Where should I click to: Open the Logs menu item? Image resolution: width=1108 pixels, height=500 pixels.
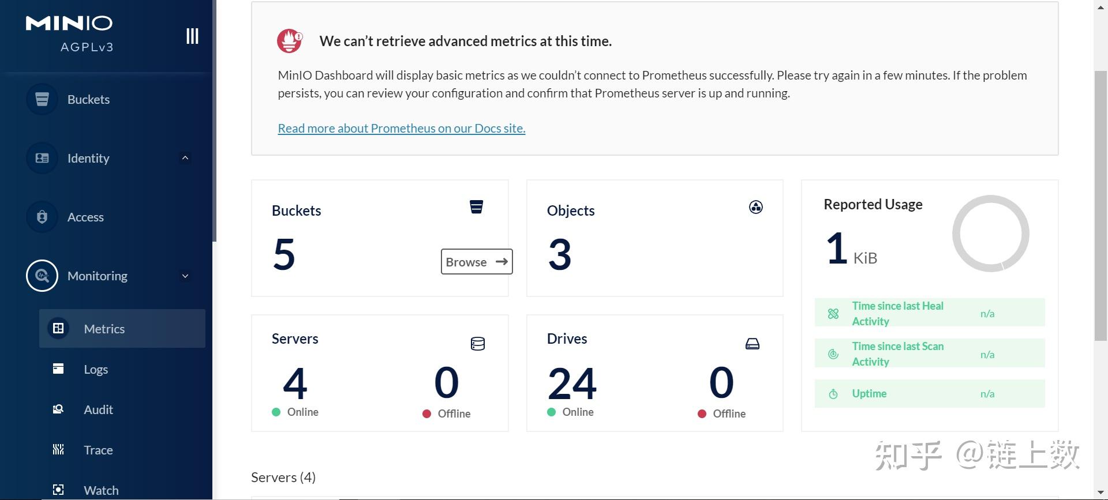pyautogui.click(x=96, y=369)
